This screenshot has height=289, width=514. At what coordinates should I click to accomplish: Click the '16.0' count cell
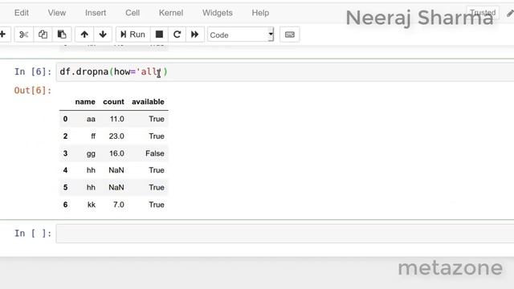[116, 153]
